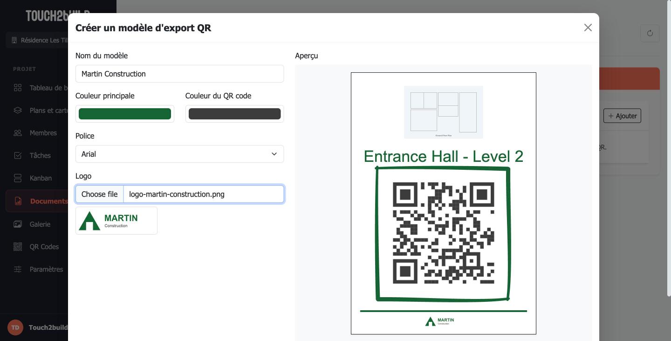The width and height of the screenshot is (671, 341).
Task: Click the QR Codes icon in sidebar
Action: (18, 246)
